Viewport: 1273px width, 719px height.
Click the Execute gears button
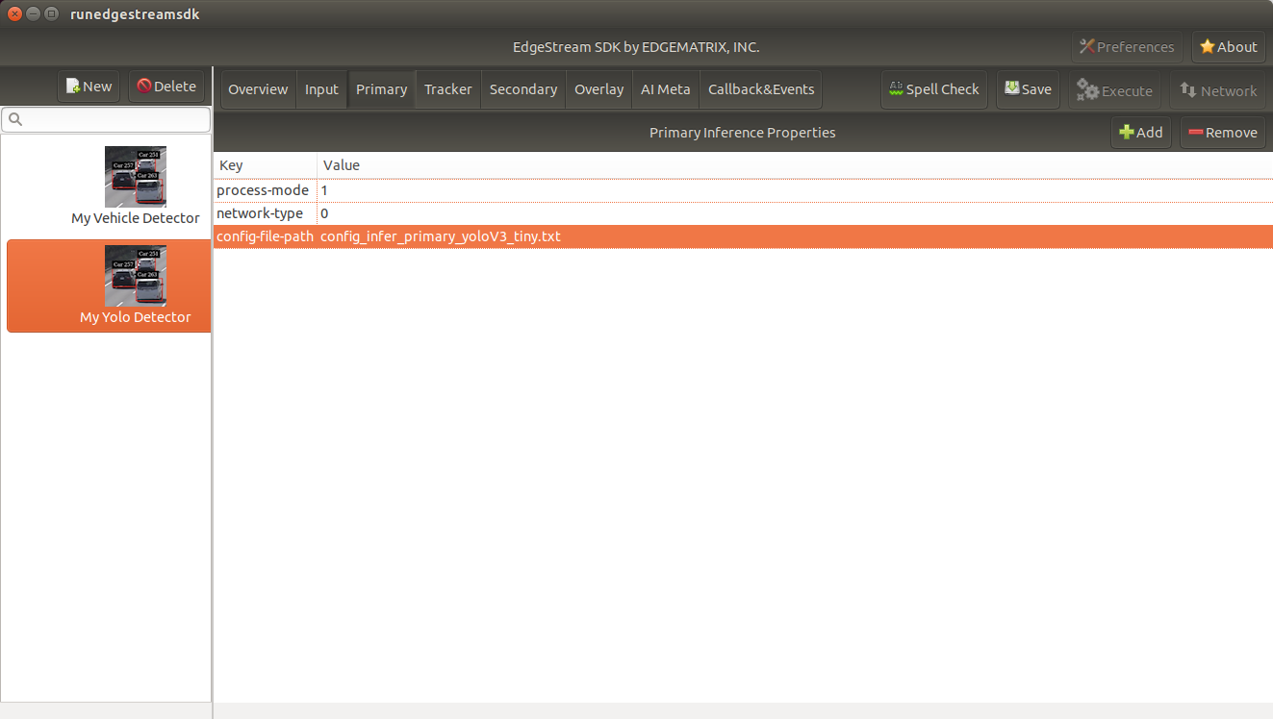pyautogui.click(x=1114, y=90)
